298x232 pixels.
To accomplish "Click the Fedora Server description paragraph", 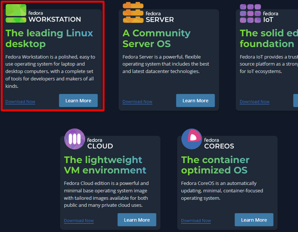I will [x=166, y=64].
